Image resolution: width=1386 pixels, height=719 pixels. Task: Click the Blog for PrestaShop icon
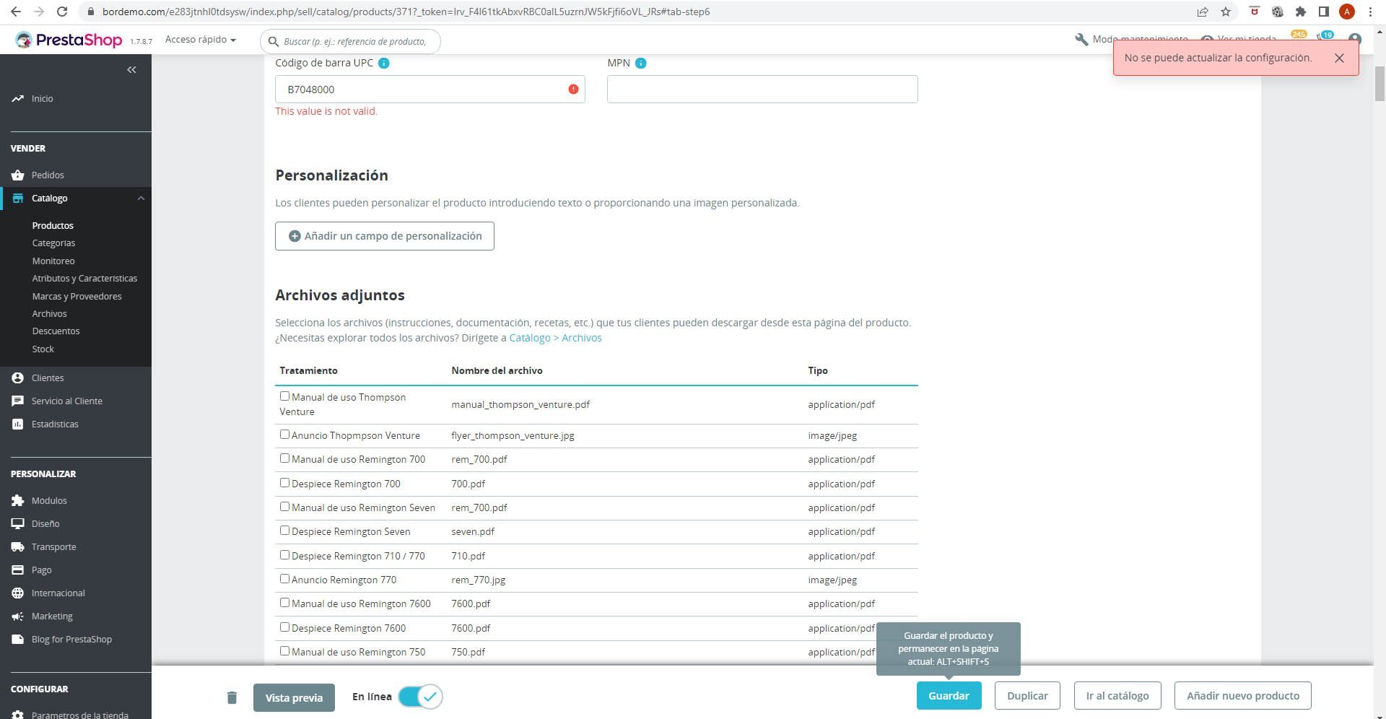coord(18,639)
